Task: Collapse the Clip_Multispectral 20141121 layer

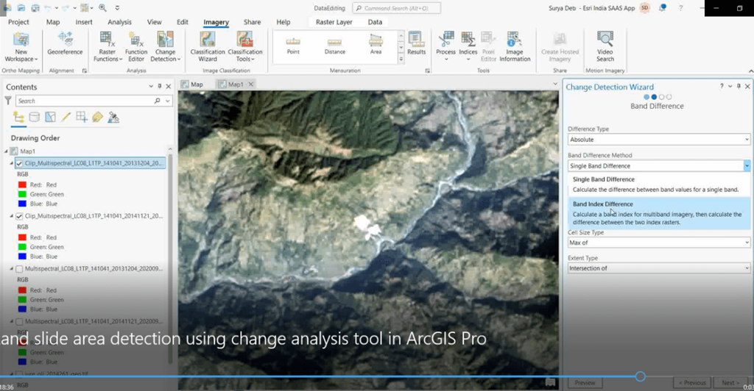Action: [x=12, y=216]
